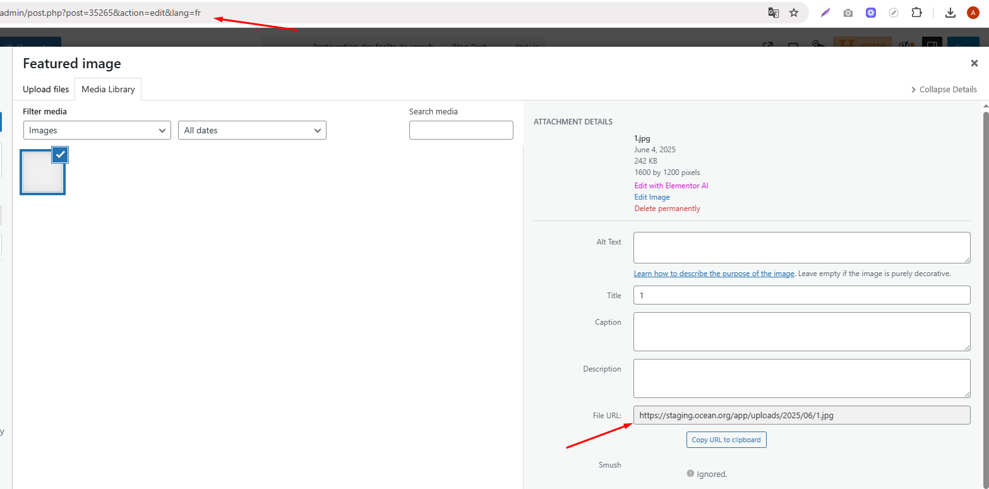989x489 pixels.
Task: Open the Chrome profile avatar
Action: click(x=973, y=13)
